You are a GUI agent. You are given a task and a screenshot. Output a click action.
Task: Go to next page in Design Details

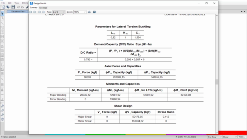(39, 12)
